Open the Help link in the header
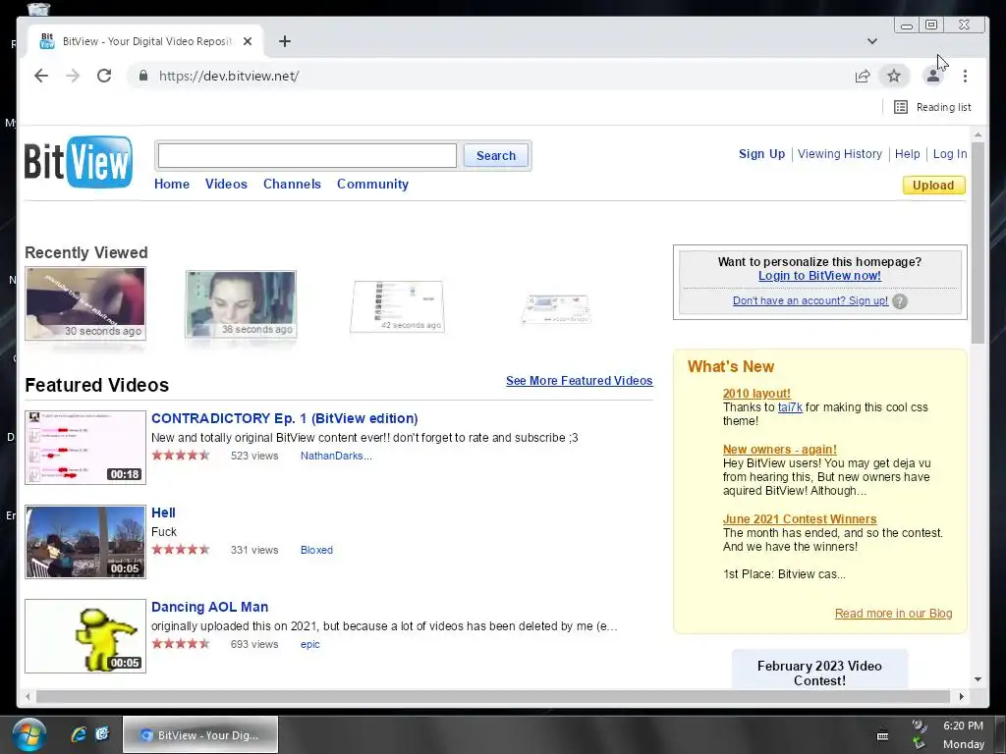 coord(907,154)
